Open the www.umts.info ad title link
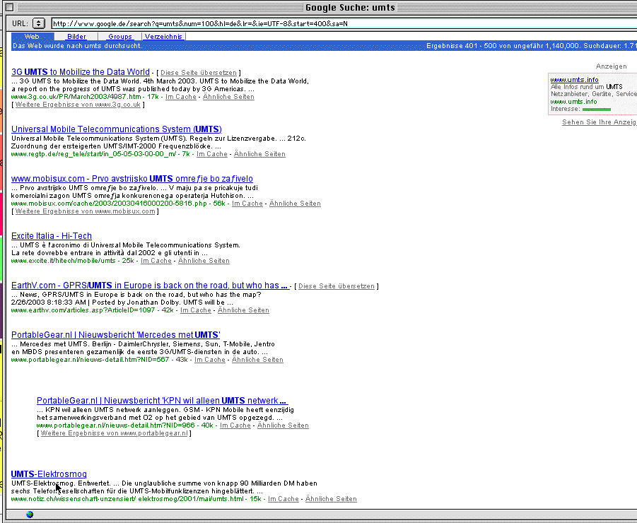637x523 pixels. 574,80
